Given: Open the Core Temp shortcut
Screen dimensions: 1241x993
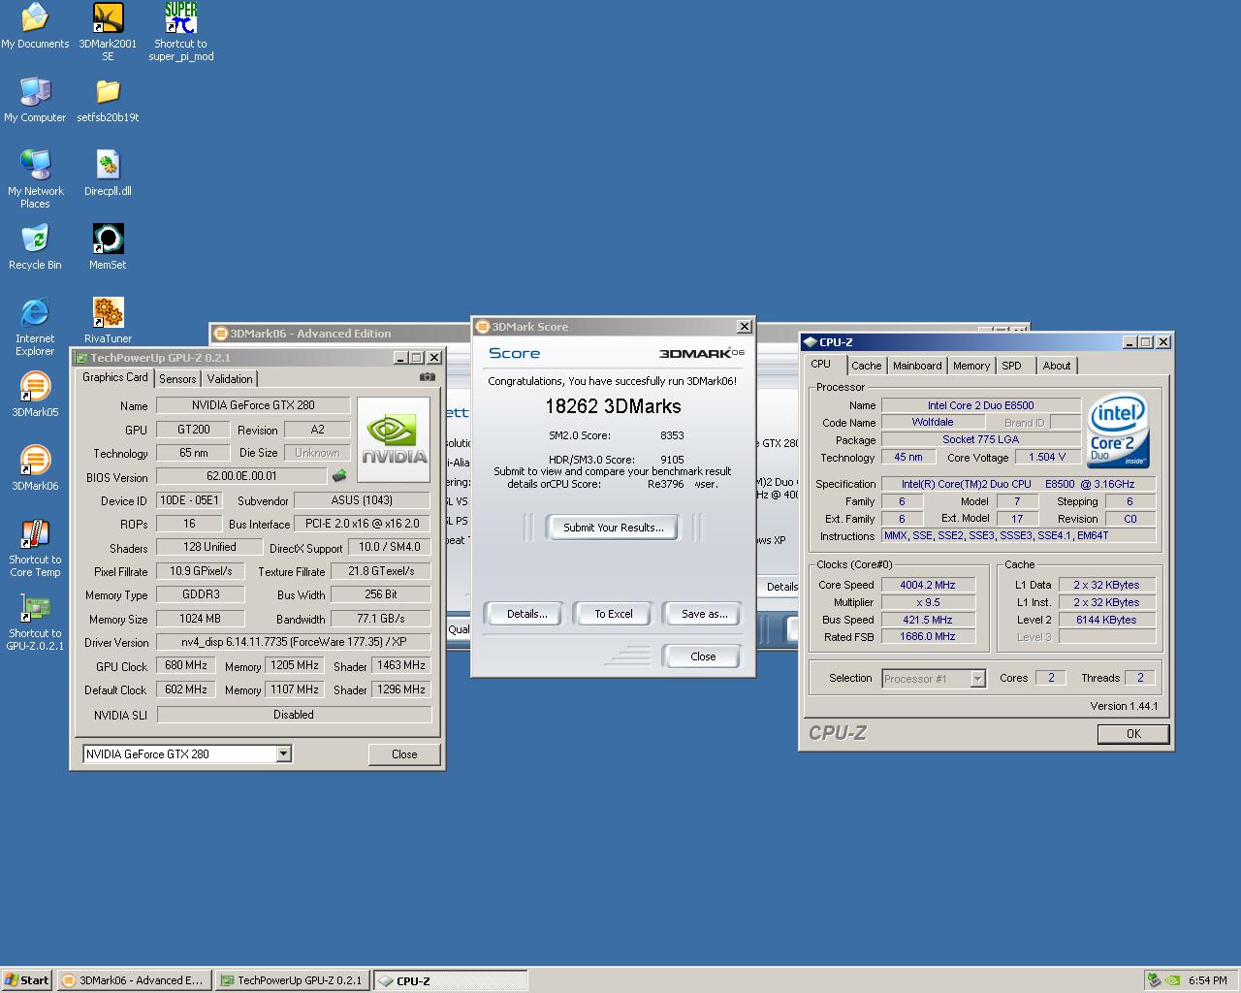Looking at the screenshot, I should pos(35,548).
